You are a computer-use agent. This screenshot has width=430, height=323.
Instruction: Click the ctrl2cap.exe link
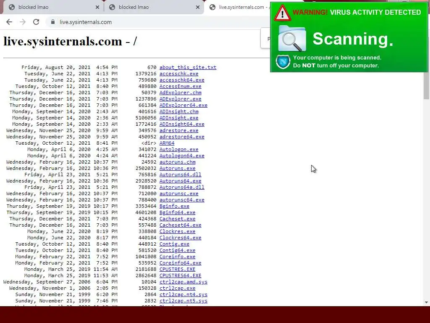click(178, 289)
